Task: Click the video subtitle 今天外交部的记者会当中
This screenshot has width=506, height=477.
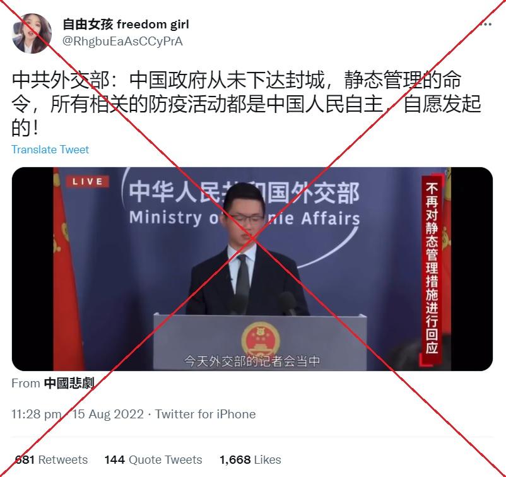Action: point(252,361)
